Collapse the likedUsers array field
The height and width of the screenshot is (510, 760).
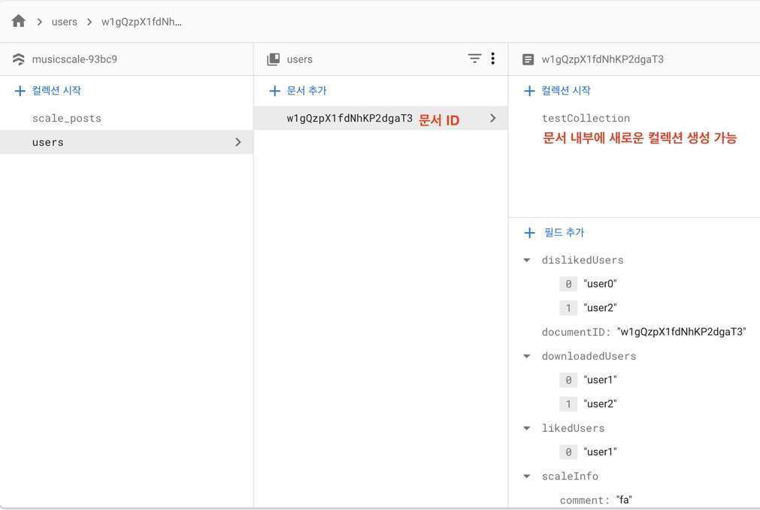[x=527, y=429]
